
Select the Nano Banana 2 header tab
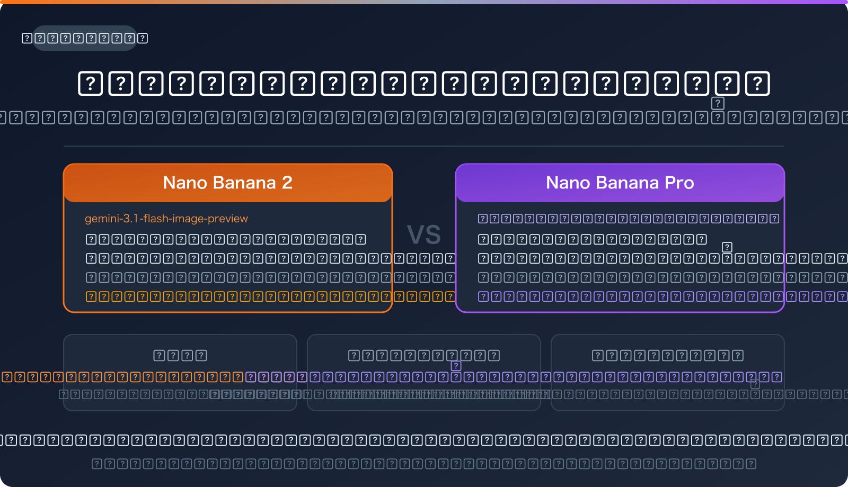click(x=228, y=183)
